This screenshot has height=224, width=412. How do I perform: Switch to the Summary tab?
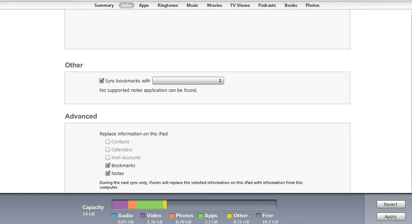click(104, 5)
